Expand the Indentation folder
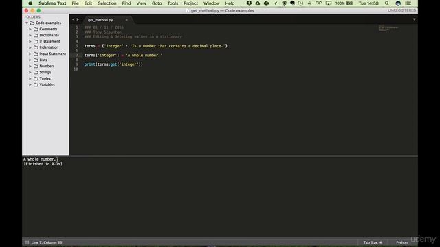Screen dimensions: 440x247 pyautogui.click(x=30, y=47)
